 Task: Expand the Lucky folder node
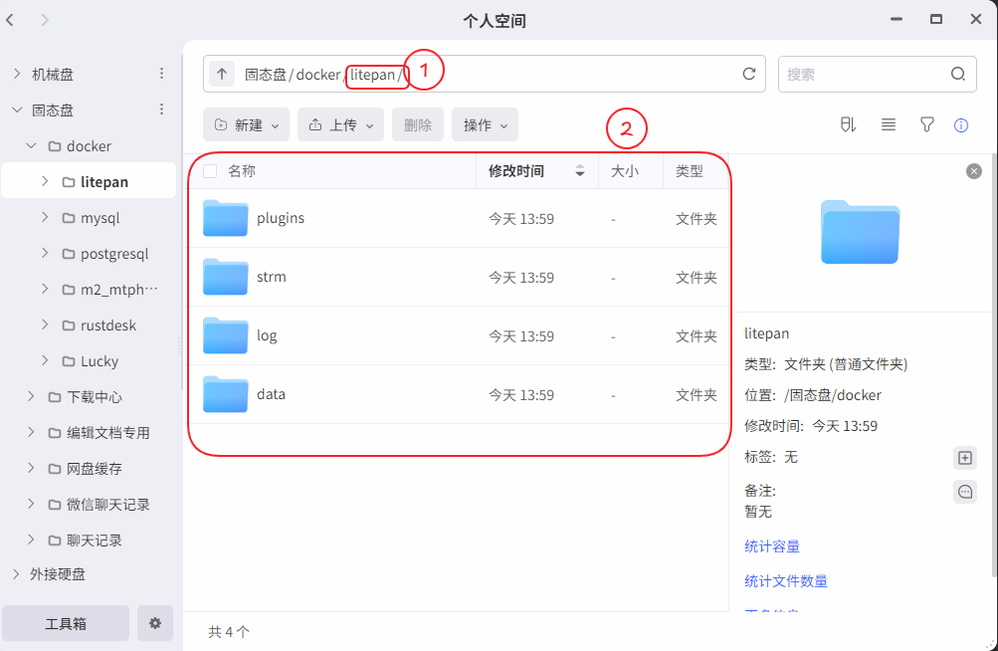45,360
